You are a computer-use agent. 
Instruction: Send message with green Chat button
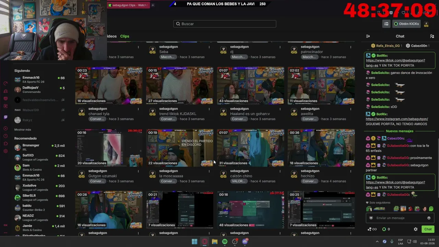coord(428,229)
